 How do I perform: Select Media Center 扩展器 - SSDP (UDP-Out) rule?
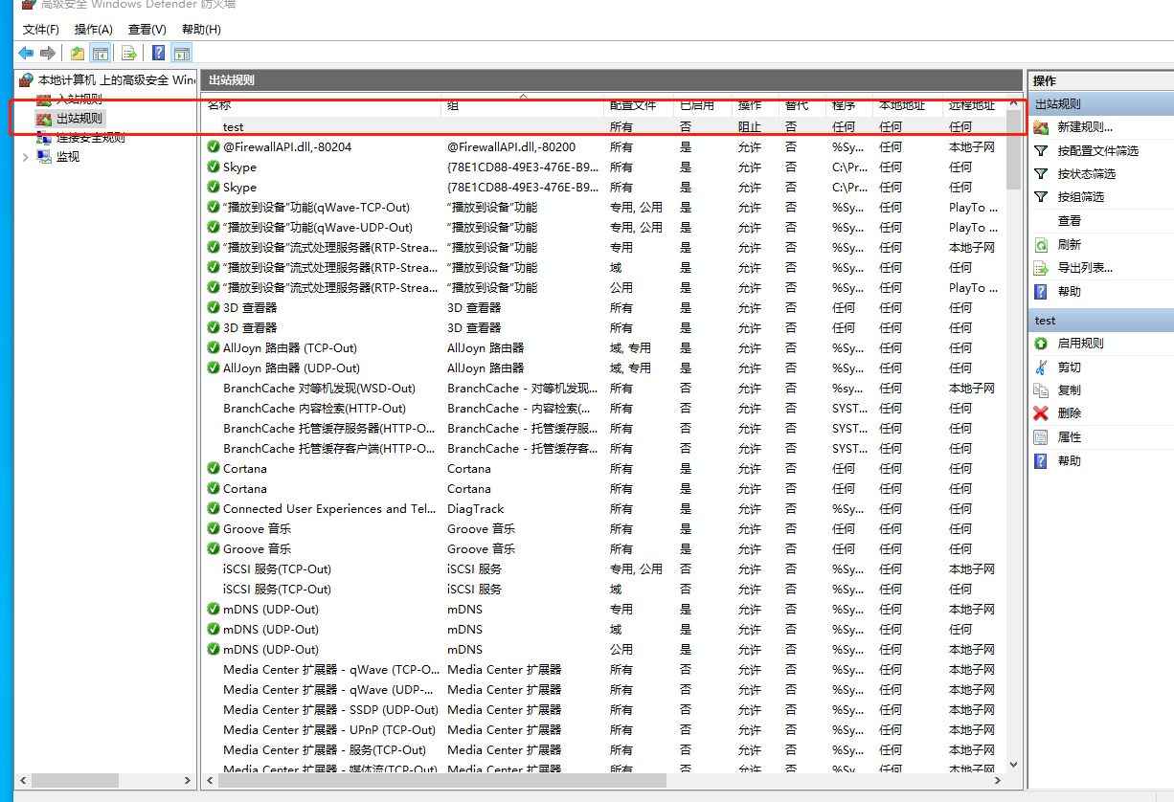[x=605, y=710]
